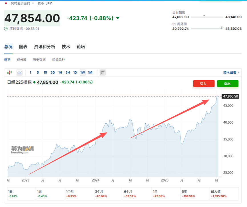The width and height of the screenshot is (247, 207).
Task: Open the 历史数据 sub-tab
Action: (39, 59)
